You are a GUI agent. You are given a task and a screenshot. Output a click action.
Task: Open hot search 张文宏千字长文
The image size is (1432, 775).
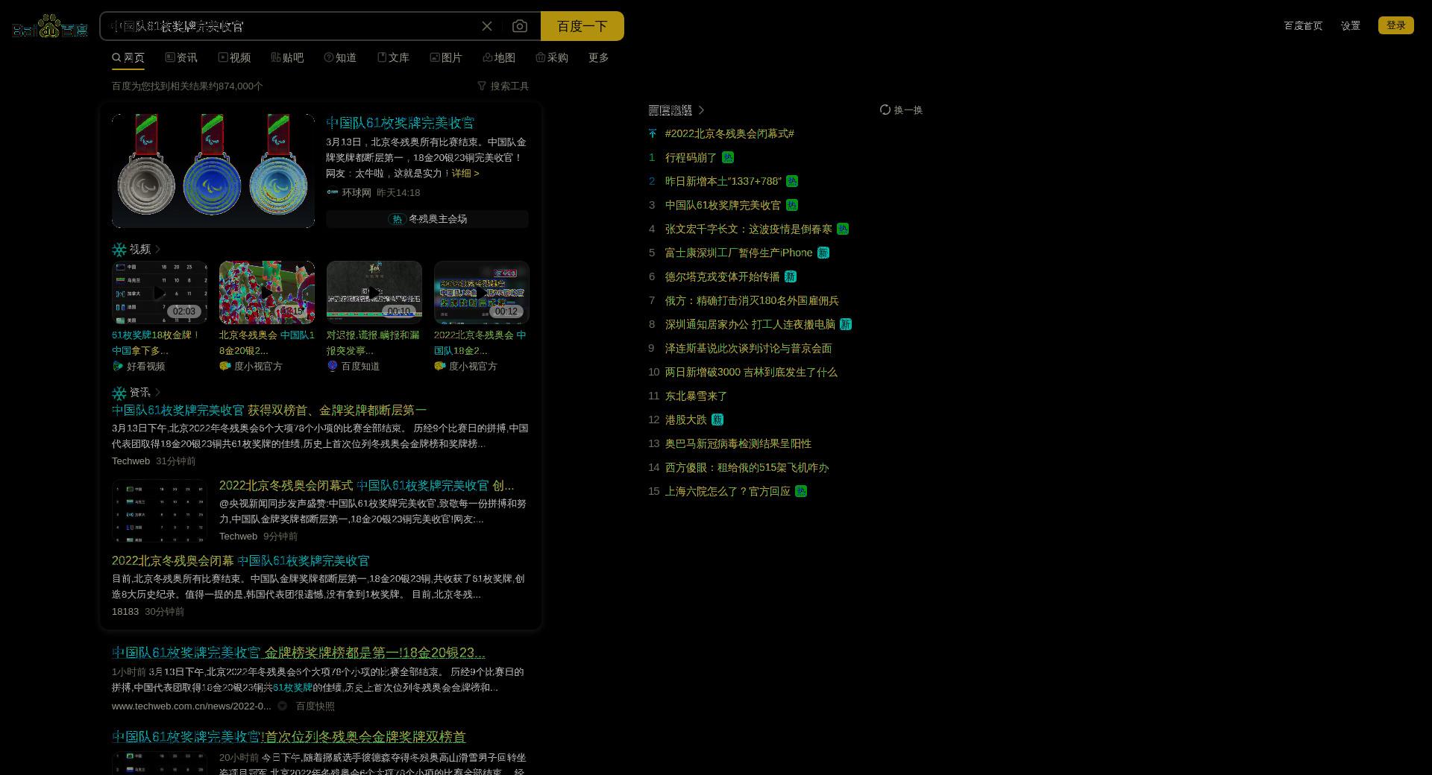[749, 229]
